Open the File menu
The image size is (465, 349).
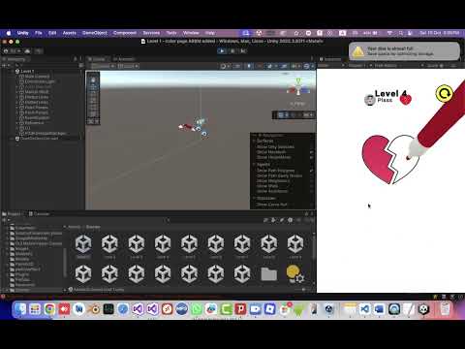click(39, 33)
